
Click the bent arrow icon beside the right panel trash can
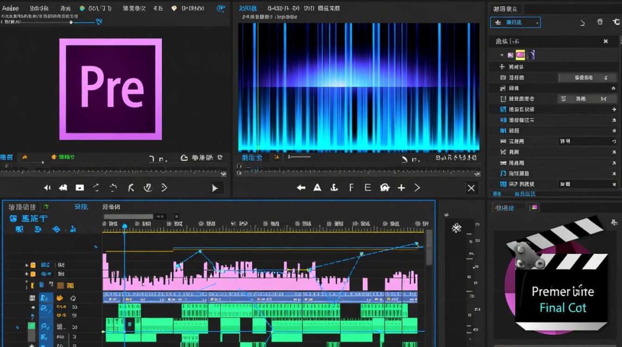pyautogui.click(x=616, y=22)
